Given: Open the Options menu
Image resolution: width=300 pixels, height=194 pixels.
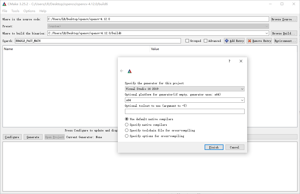Looking at the screenshot, I should click(29, 11).
